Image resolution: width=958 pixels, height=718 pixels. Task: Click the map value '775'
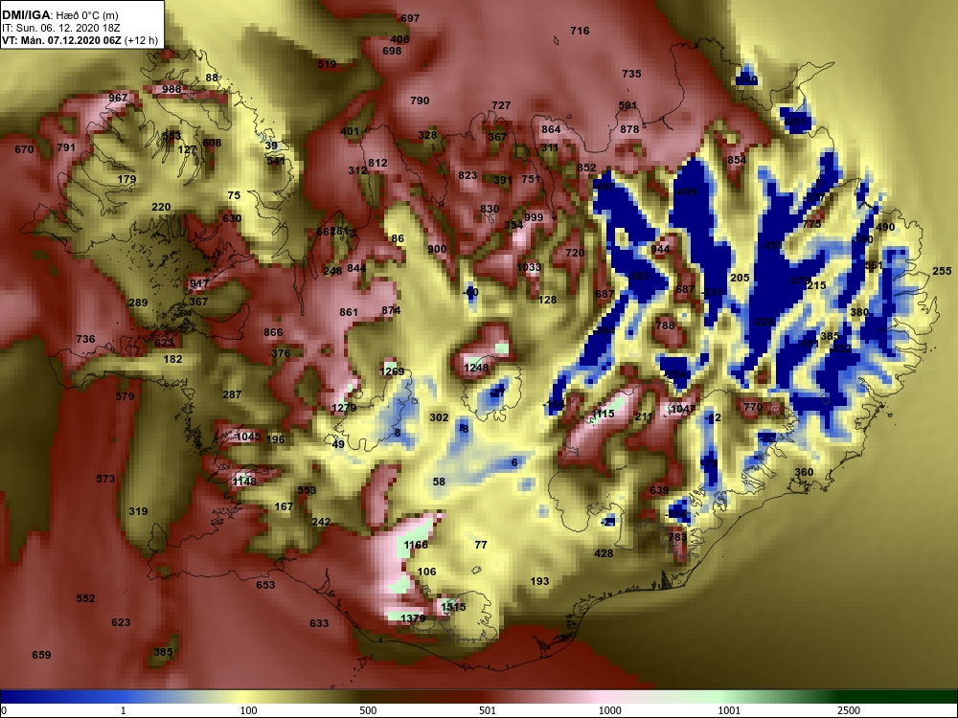click(812, 224)
